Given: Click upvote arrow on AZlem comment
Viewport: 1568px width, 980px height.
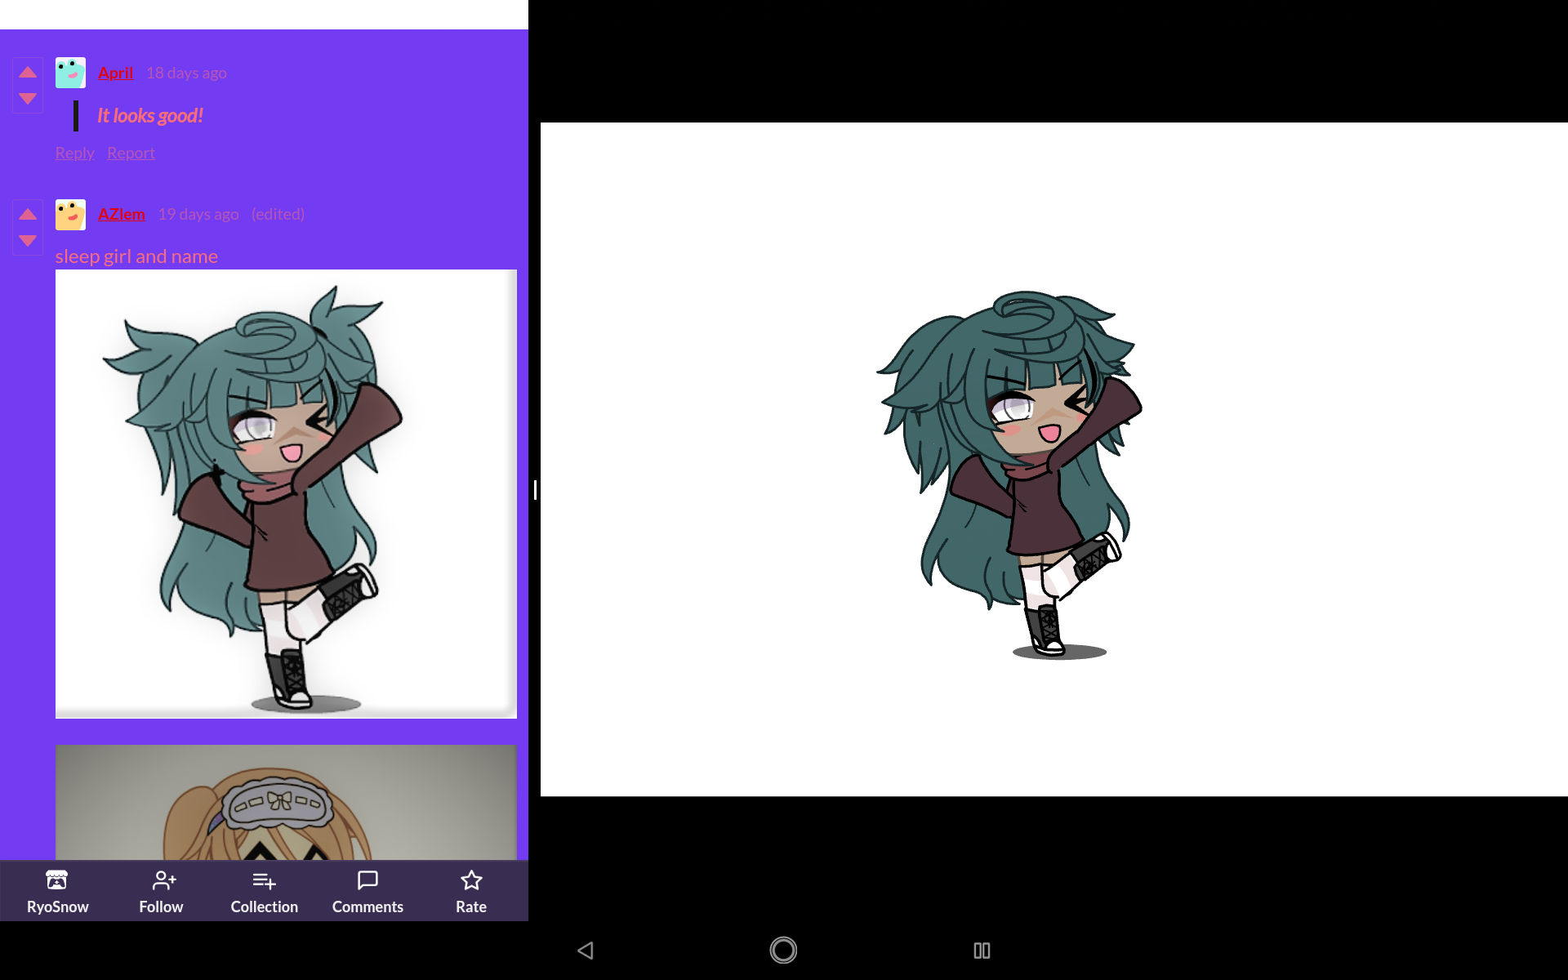Looking at the screenshot, I should 27,213.
